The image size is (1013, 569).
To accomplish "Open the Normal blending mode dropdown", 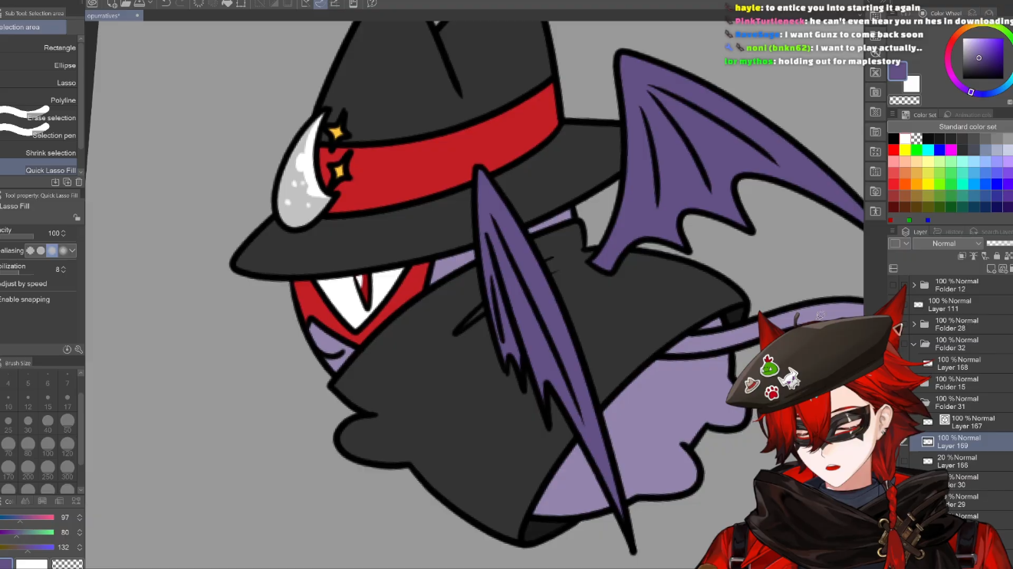I will [x=948, y=244].
